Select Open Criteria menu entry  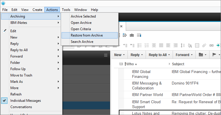click(89, 29)
